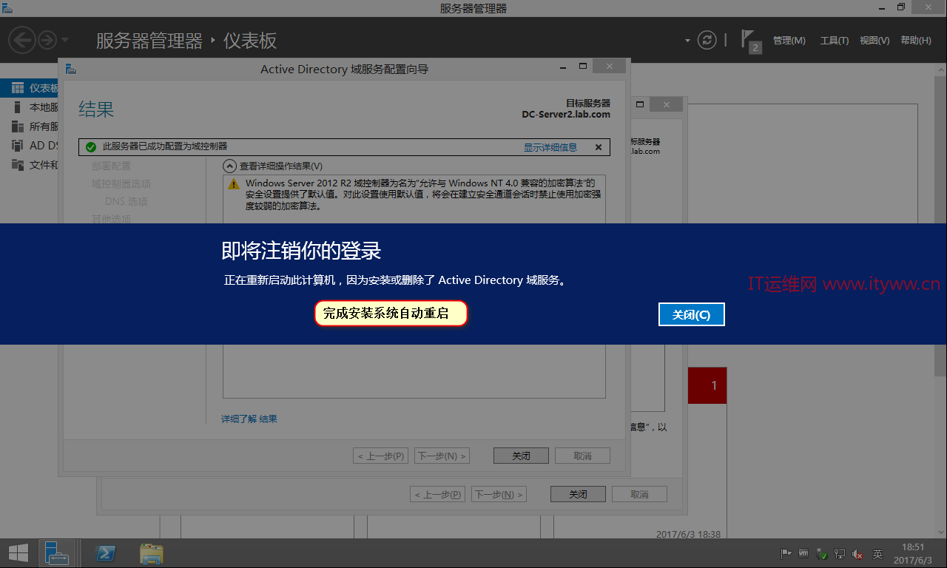Maximize the AD DS configuration wizard window
The width and height of the screenshot is (947, 568).
click(583, 67)
